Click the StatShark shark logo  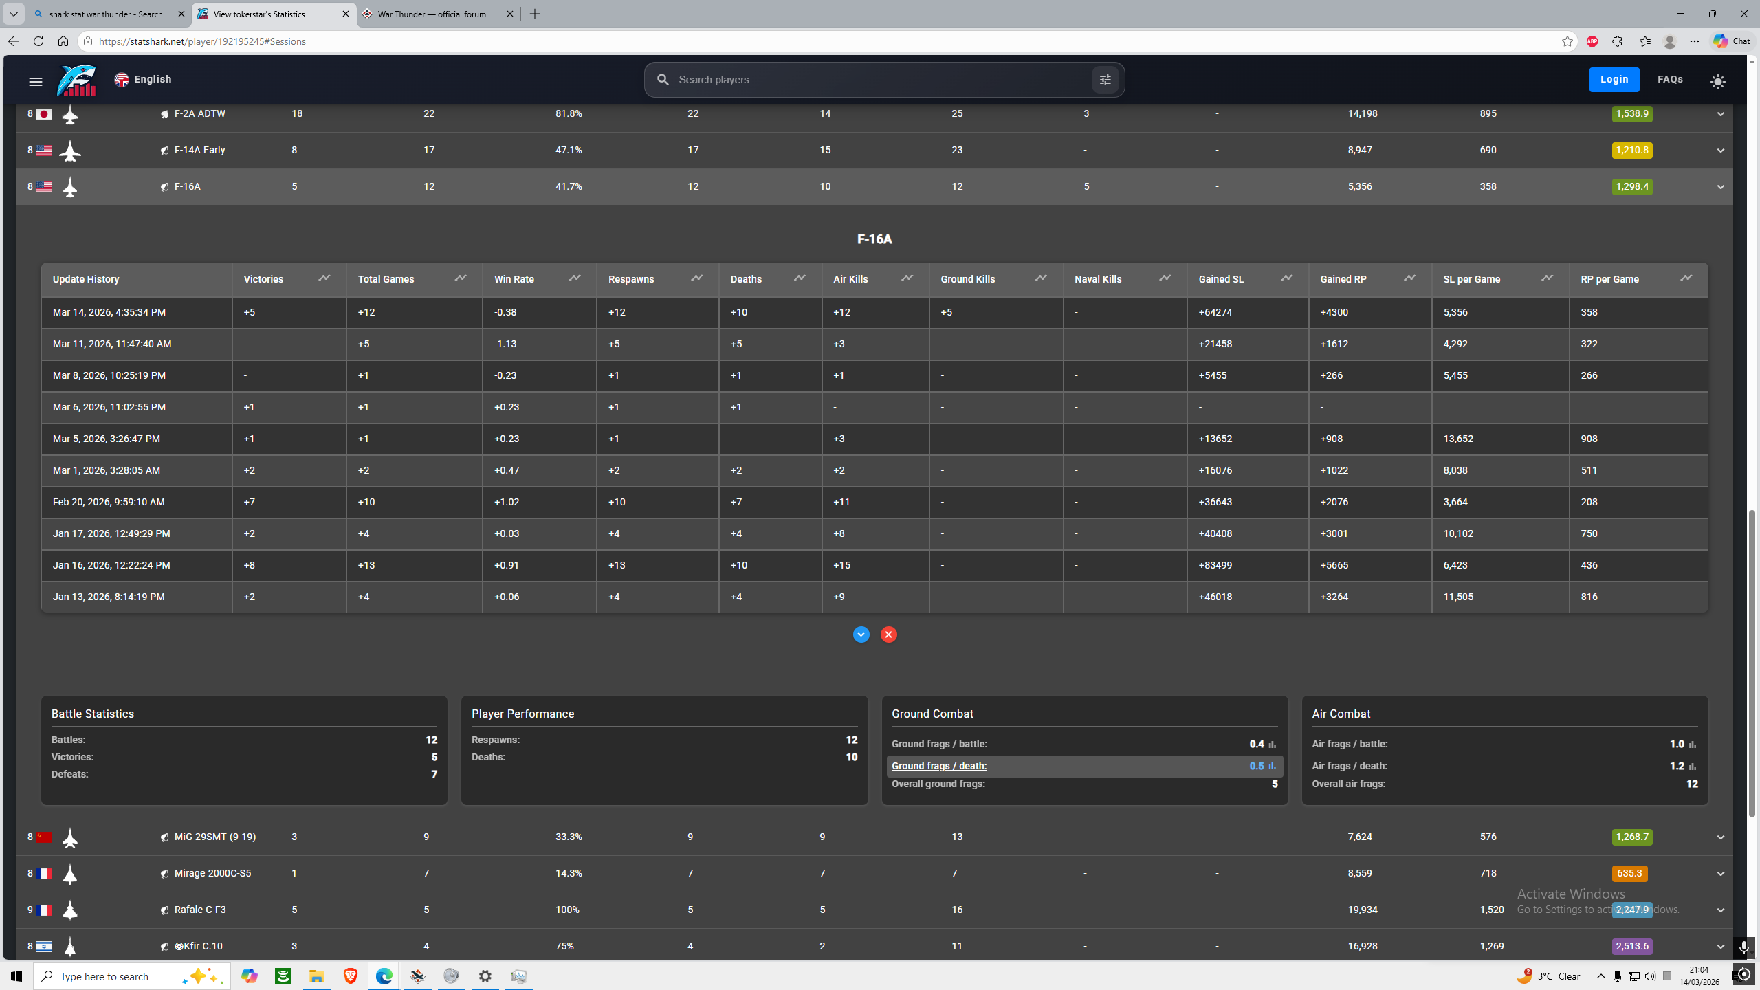76,80
